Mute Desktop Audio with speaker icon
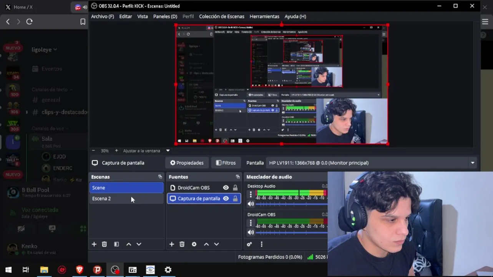The height and width of the screenshot is (277, 493). 251,204
